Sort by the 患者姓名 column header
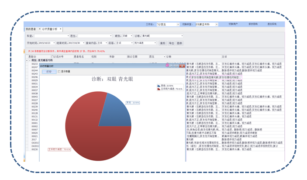This screenshot has height=180, width=307. click(x=79, y=57)
